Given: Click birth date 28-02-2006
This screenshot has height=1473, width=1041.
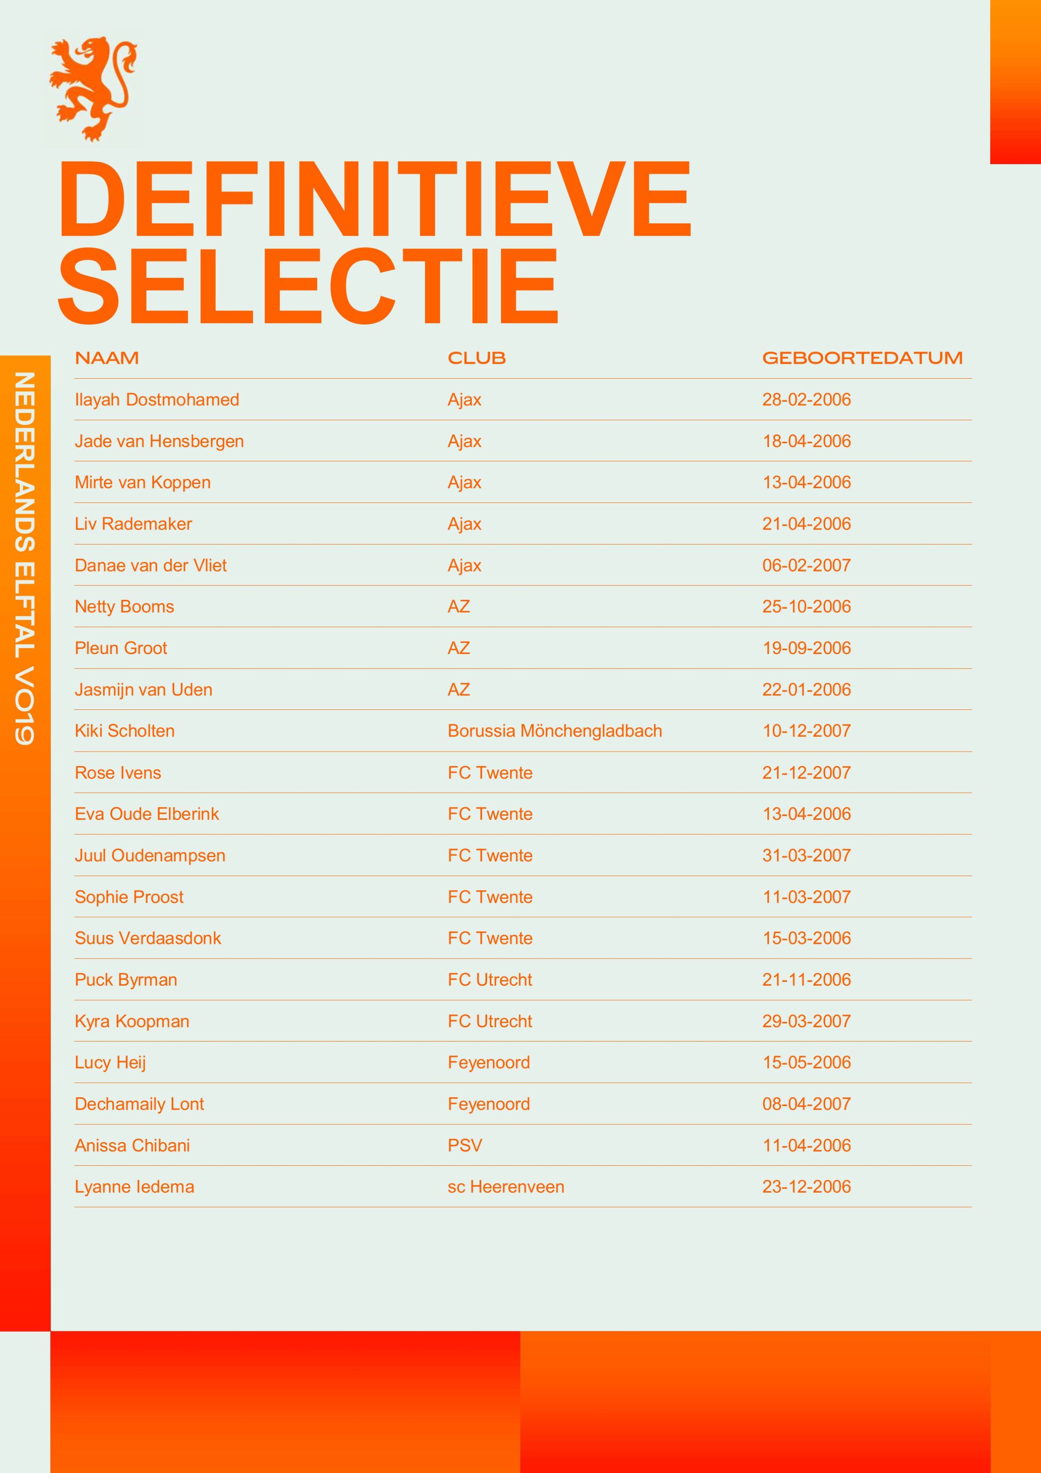Looking at the screenshot, I should 806,399.
